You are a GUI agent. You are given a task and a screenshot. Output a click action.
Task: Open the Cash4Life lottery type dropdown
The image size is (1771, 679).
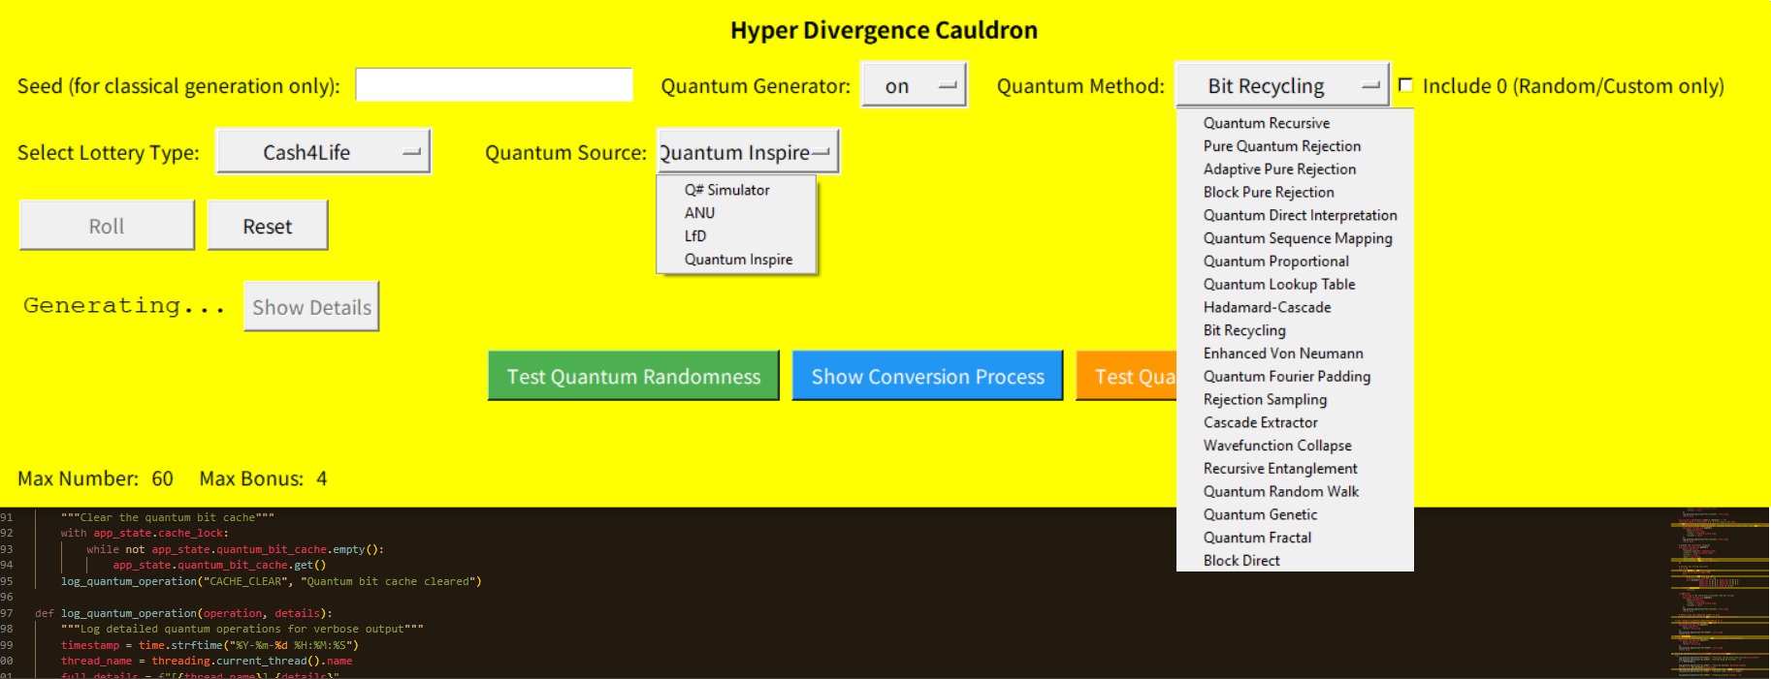323,152
